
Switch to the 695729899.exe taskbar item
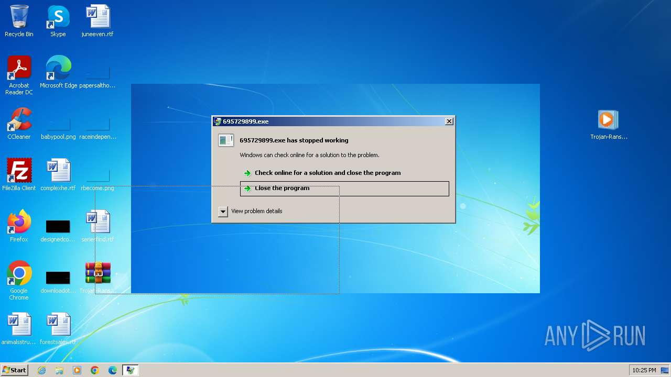(130, 370)
